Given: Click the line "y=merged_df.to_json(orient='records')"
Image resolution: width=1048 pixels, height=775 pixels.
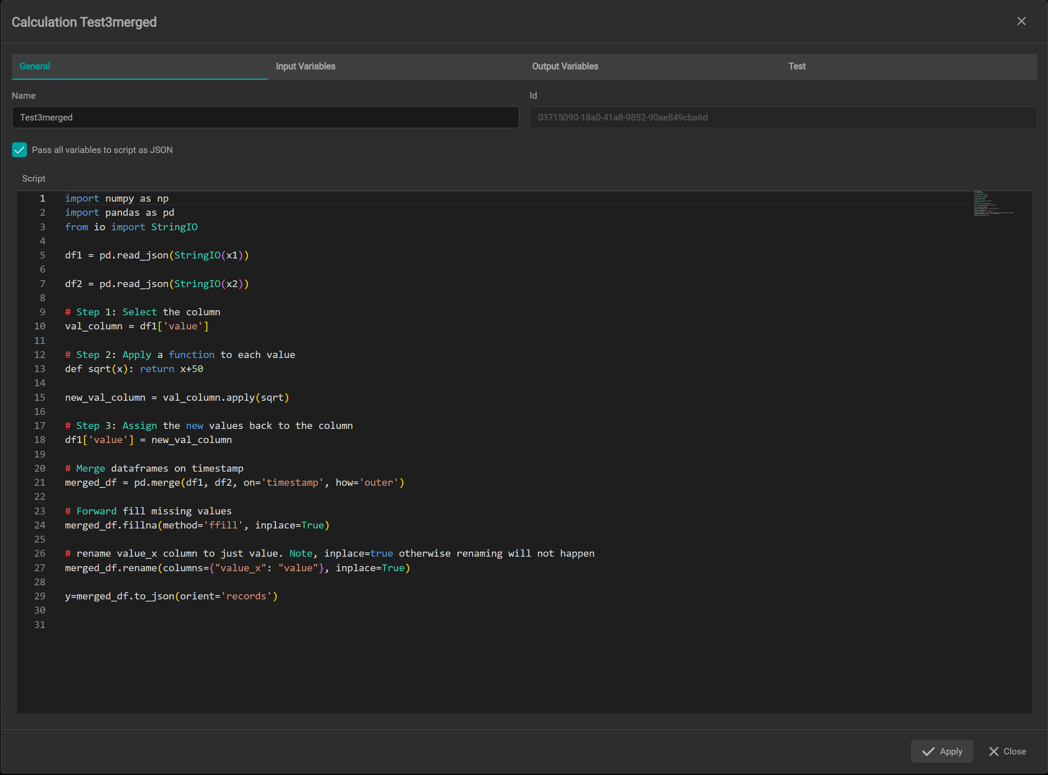Looking at the screenshot, I should [x=171, y=596].
